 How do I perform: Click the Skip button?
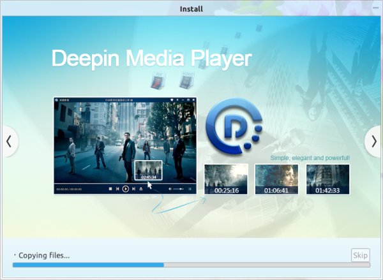pos(360,255)
